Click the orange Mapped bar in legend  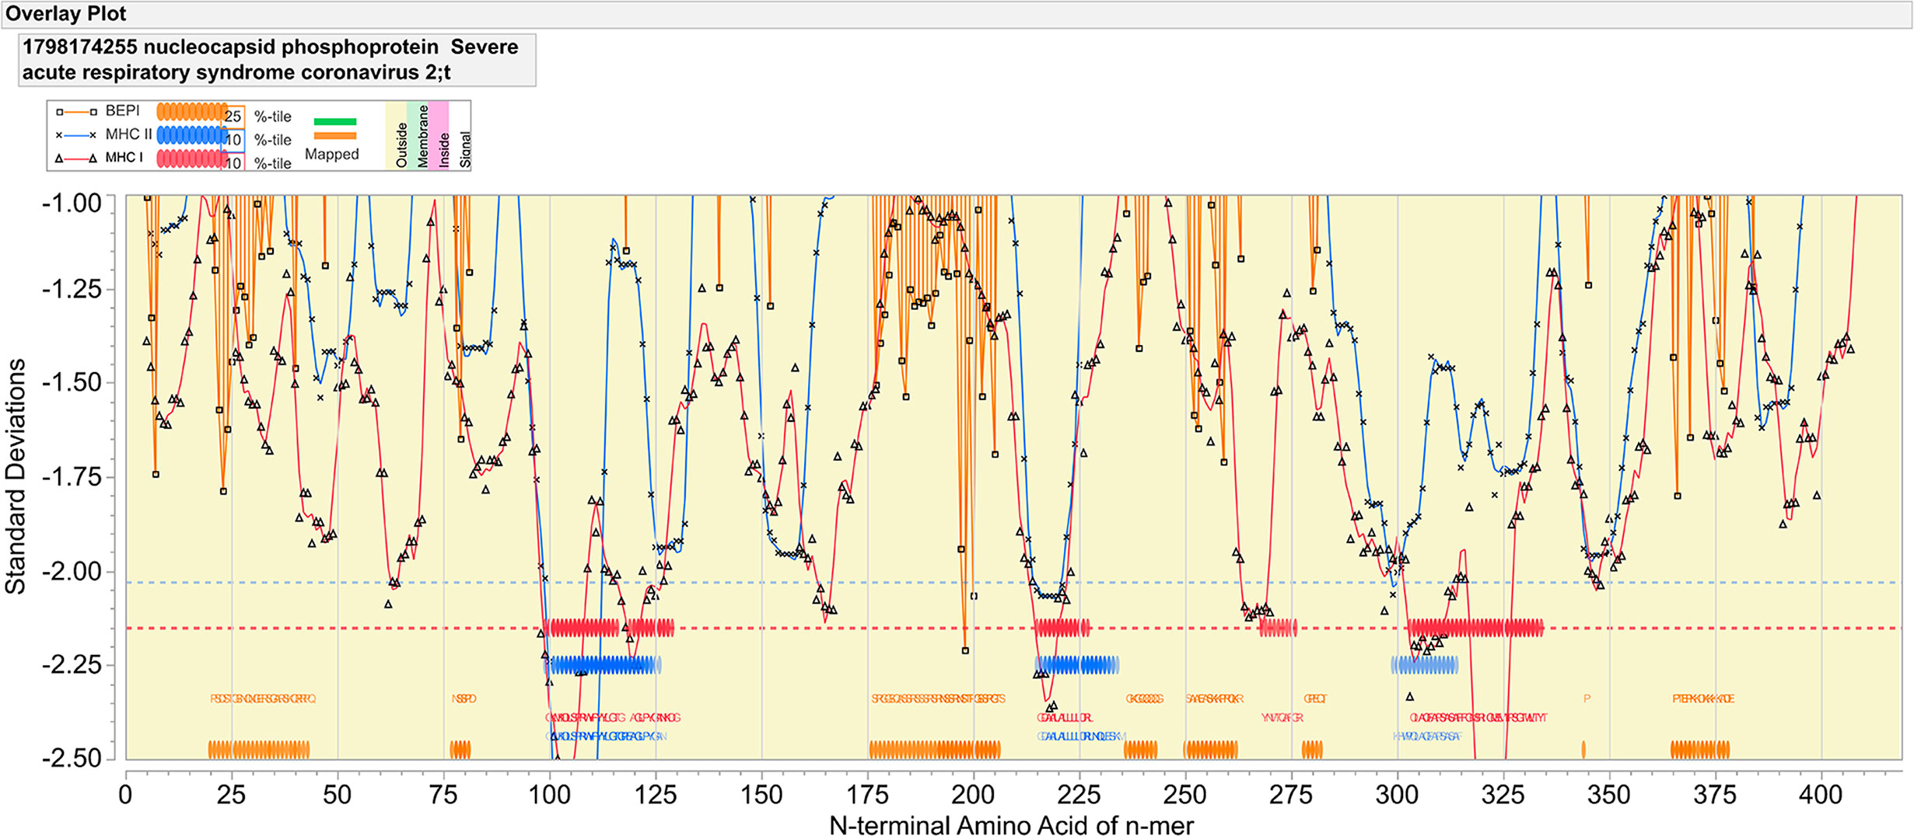(335, 135)
